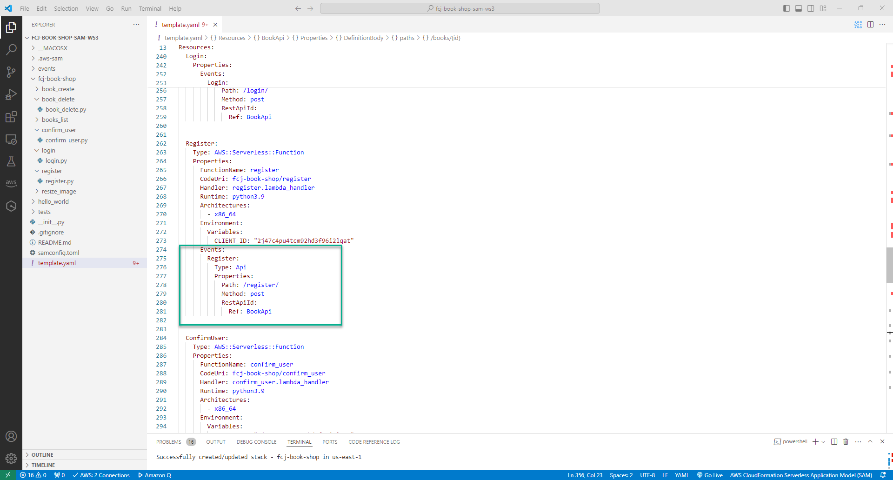Switch to CODE REFERENCE LOG tab

(374, 442)
